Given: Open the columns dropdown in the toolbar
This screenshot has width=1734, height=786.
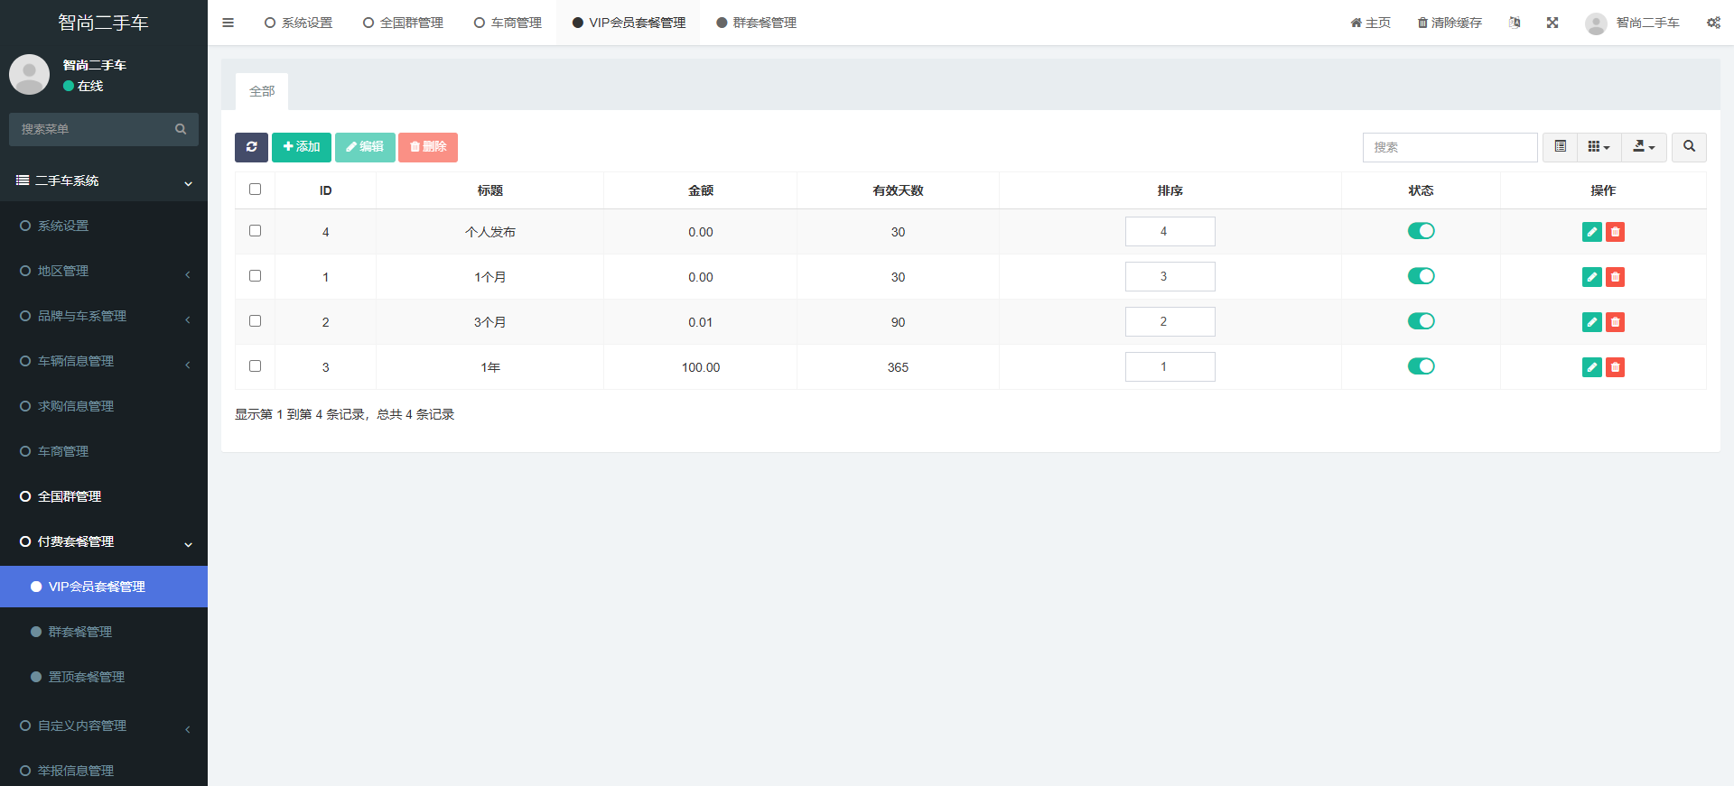Looking at the screenshot, I should pyautogui.click(x=1599, y=147).
